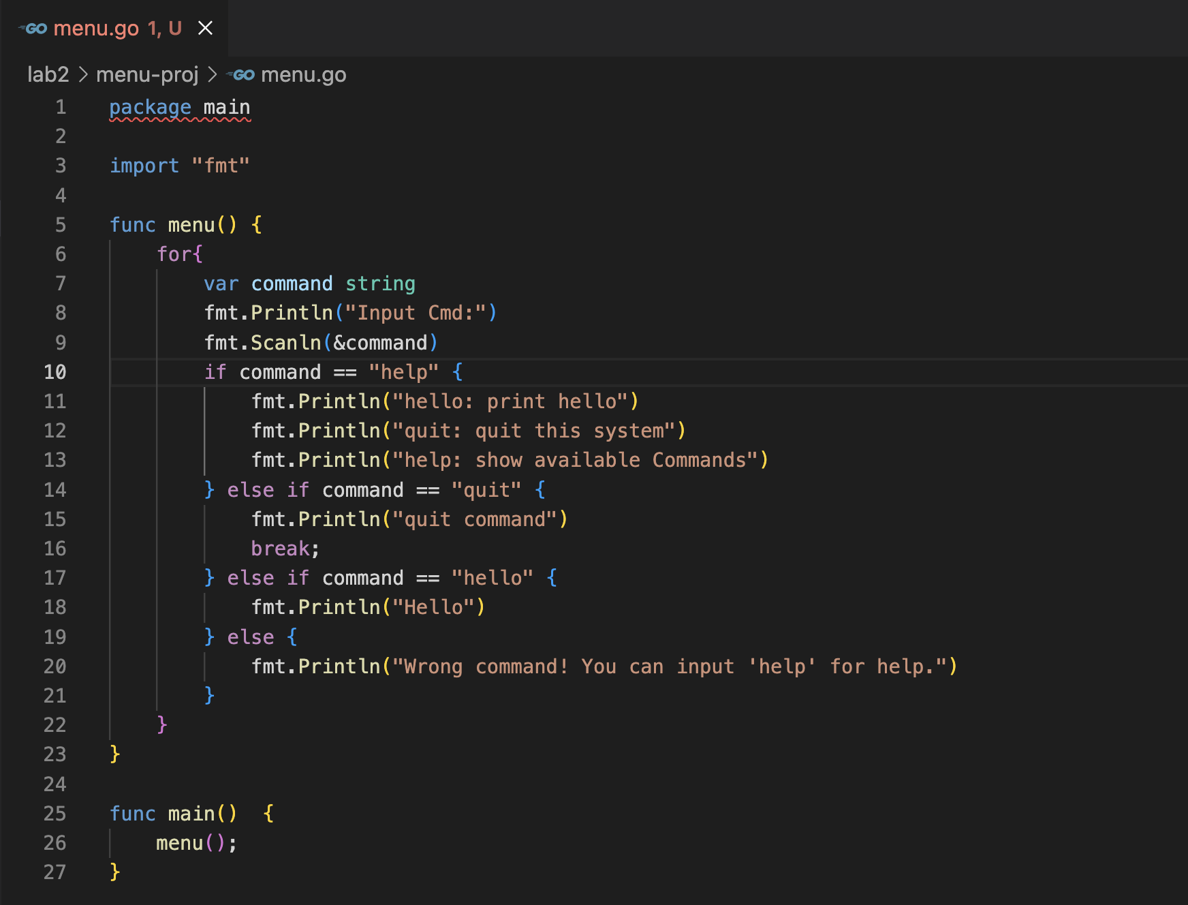The height and width of the screenshot is (905, 1188).
Task: Click the underlined "package" keyword on line 1
Action: 150,108
